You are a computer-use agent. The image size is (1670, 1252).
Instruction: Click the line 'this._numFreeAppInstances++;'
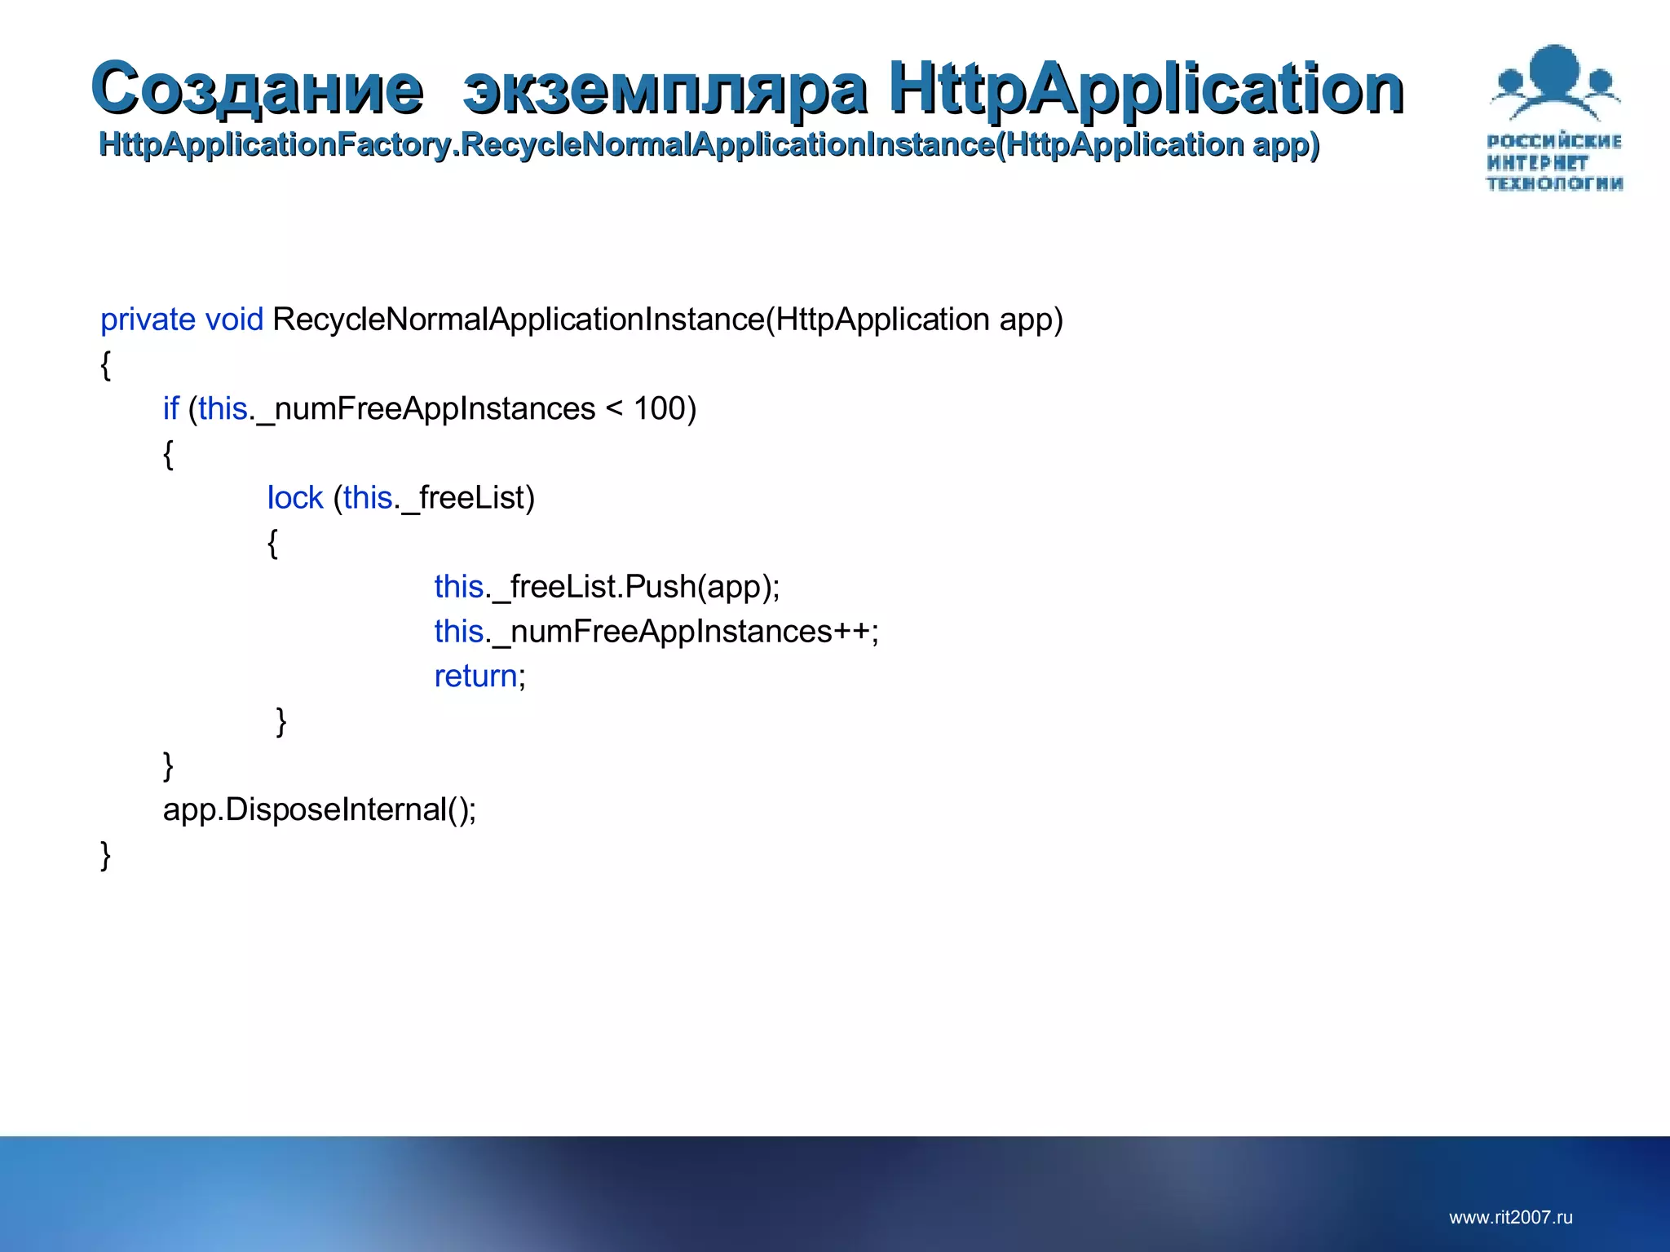coord(656,632)
